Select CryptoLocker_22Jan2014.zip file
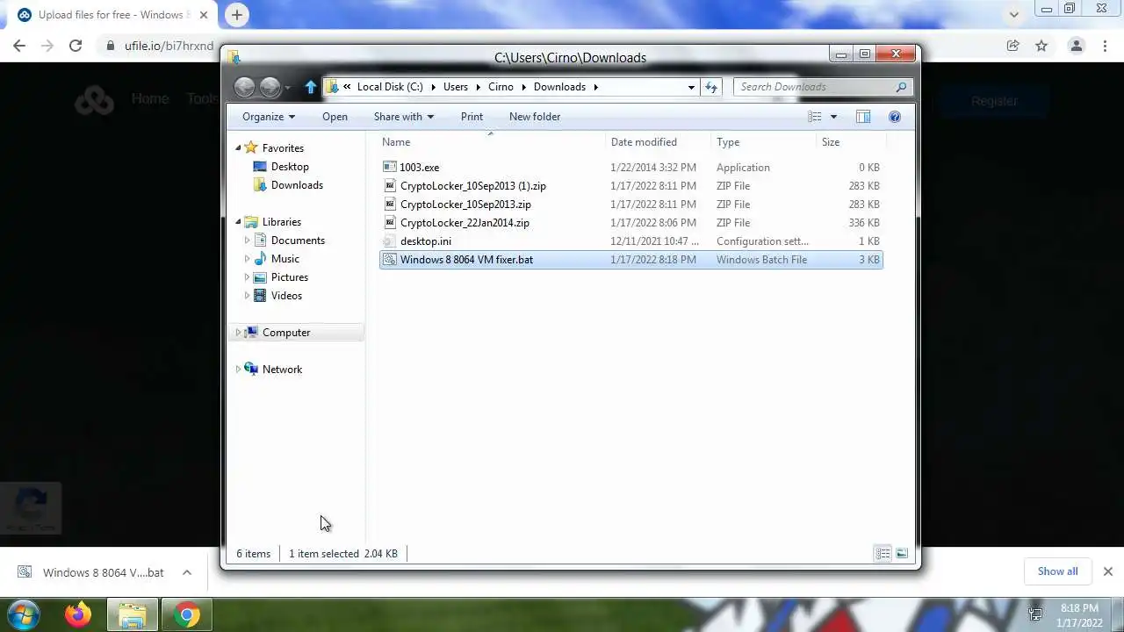Screen dimensions: 1124x632 pos(465,223)
